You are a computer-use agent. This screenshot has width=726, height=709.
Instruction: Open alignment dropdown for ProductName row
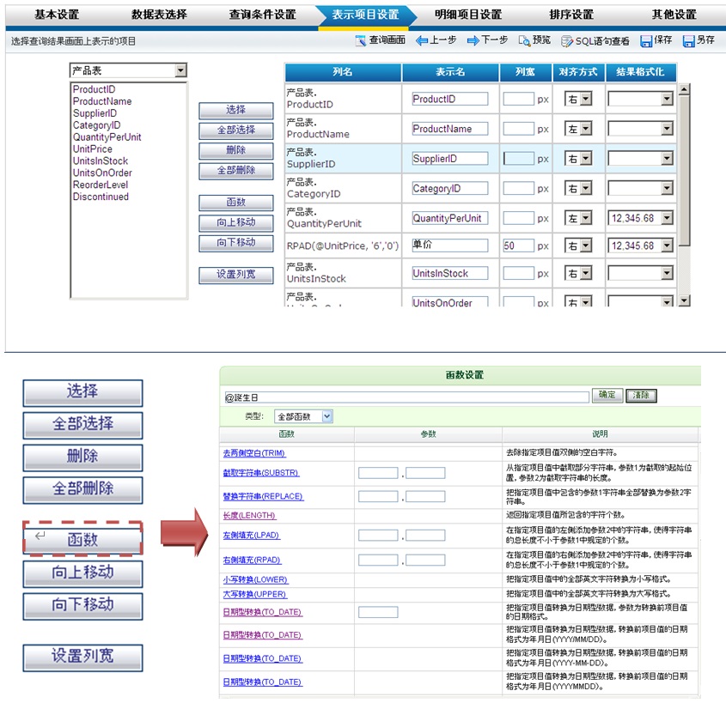(586, 129)
